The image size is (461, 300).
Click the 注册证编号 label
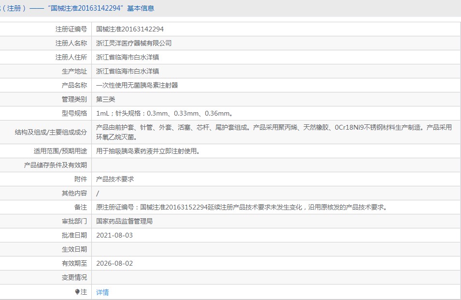pyautogui.click(x=71, y=29)
